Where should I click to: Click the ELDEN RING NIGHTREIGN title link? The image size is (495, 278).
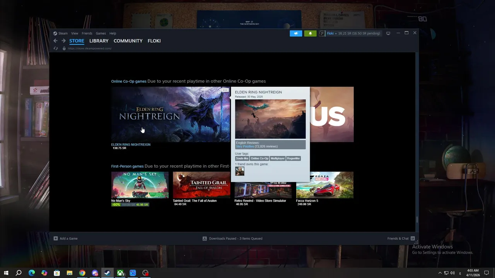point(131,144)
